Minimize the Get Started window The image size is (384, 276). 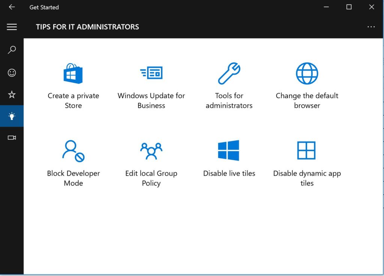pos(326,7)
